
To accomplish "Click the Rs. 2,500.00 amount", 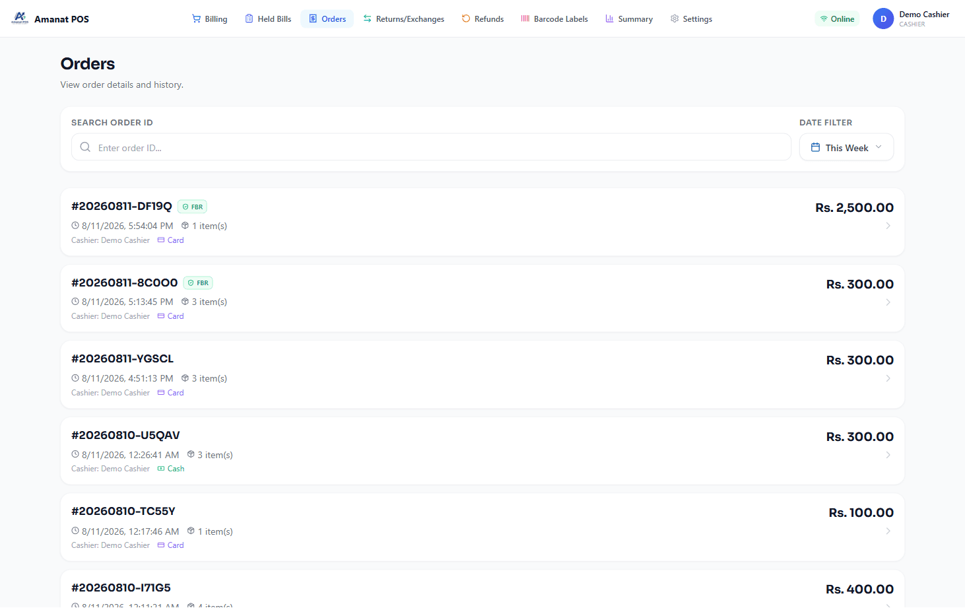I will [854, 207].
